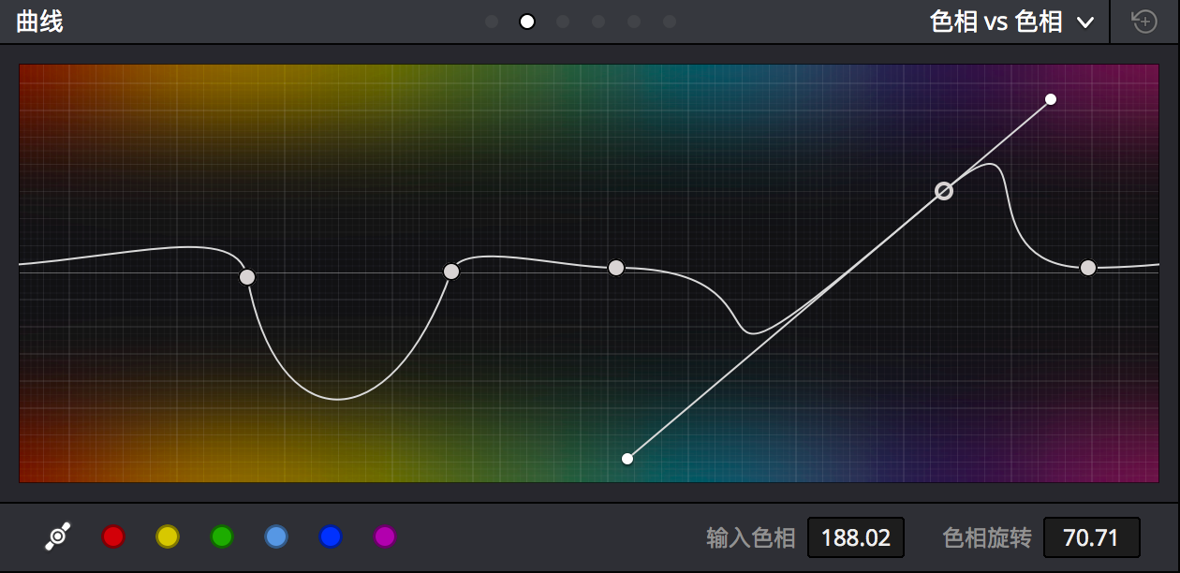1180x573 pixels.
Task: Click the lower bezier handle endpoint
Action: tap(627, 459)
